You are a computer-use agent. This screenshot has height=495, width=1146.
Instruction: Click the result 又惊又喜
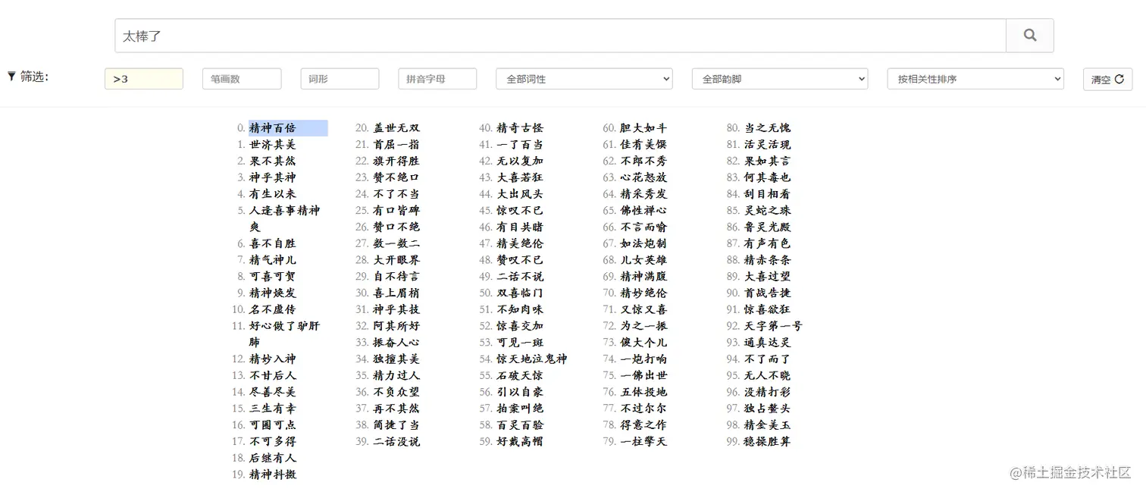point(643,309)
